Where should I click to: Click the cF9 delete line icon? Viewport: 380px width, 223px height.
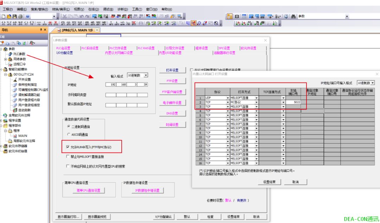[x=50, y=23]
